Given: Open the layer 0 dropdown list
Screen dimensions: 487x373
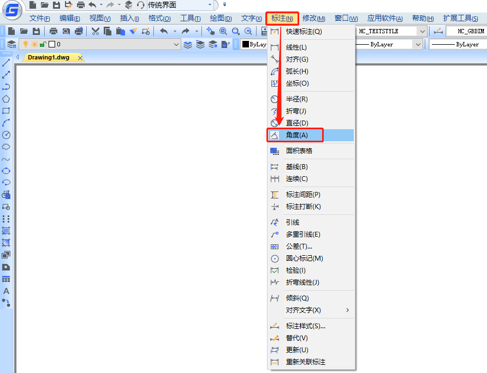Looking at the screenshot, I should click(176, 44).
